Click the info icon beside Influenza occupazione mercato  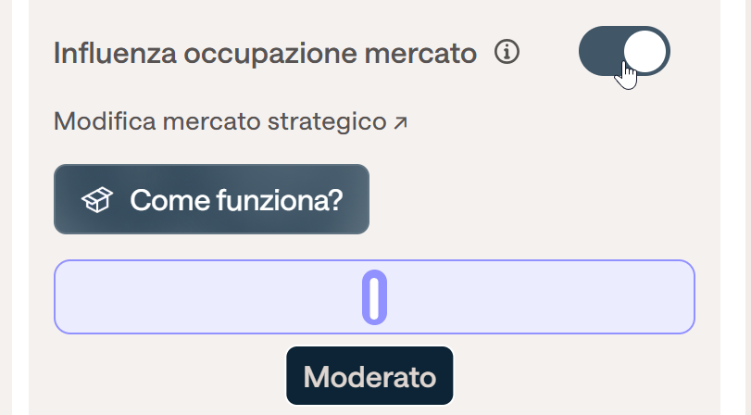507,52
